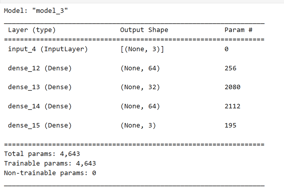Click the "Non-trainable params: 0" line
Viewport: 284px width, 191px height.
pyautogui.click(x=50, y=173)
